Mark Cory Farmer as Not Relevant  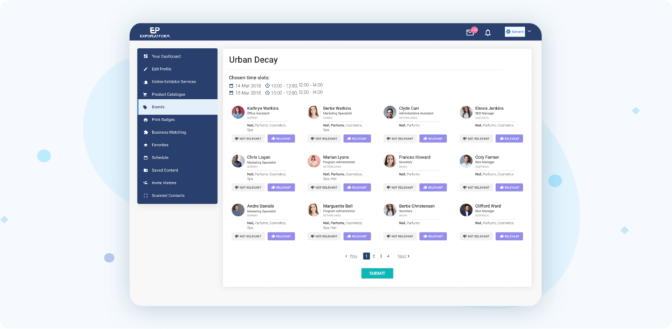(476, 187)
